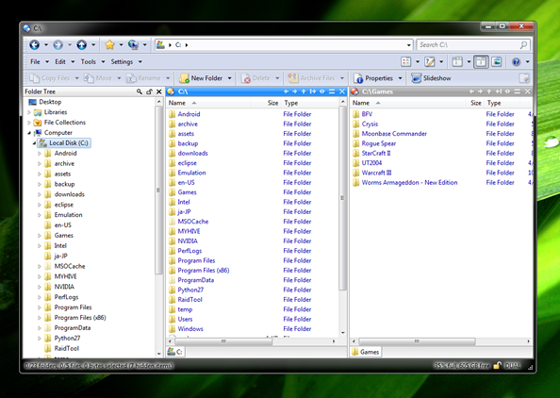Screen dimensions: 560x398
Task: Open the Up button dropdown arrow
Action: pos(92,45)
